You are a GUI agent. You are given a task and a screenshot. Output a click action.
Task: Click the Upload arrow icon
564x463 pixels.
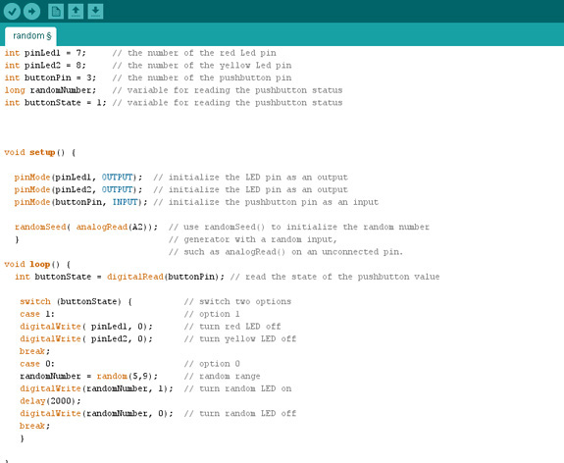pyautogui.click(x=31, y=12)
